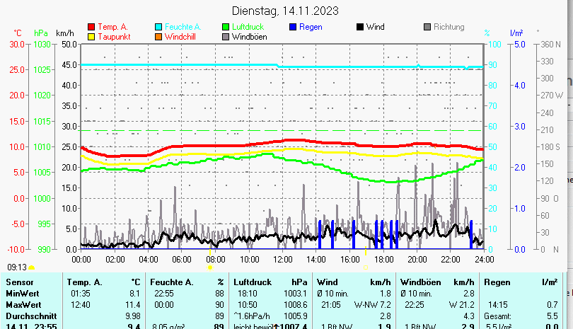
Task: Click the black Wind legend square
Action: (x=360, y=27)
